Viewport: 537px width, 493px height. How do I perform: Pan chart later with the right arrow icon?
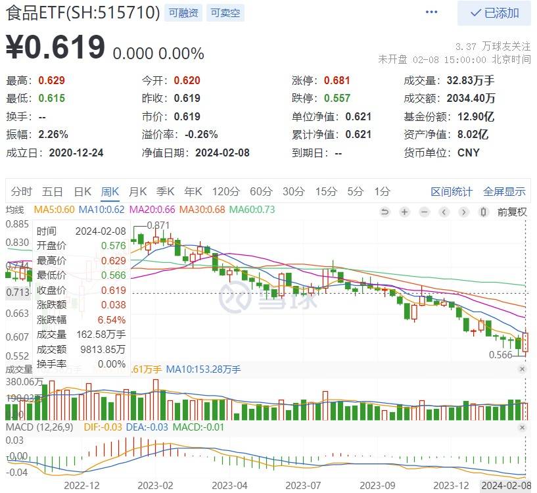pos(463,212)
